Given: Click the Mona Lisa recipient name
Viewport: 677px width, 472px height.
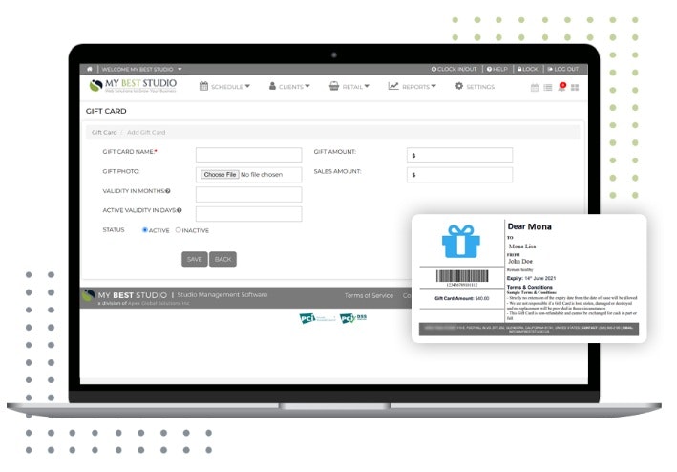Looking at the screenshot, I should click(522, 247).
